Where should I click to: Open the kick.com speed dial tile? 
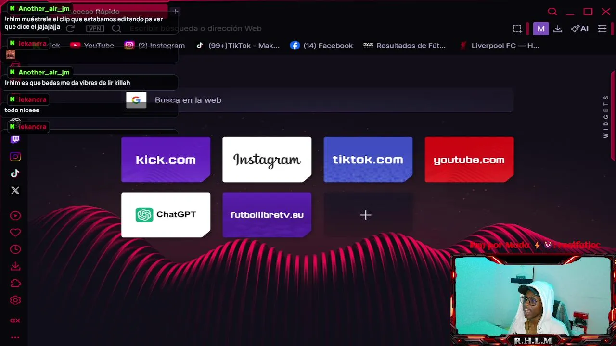[x=166, y=160]
